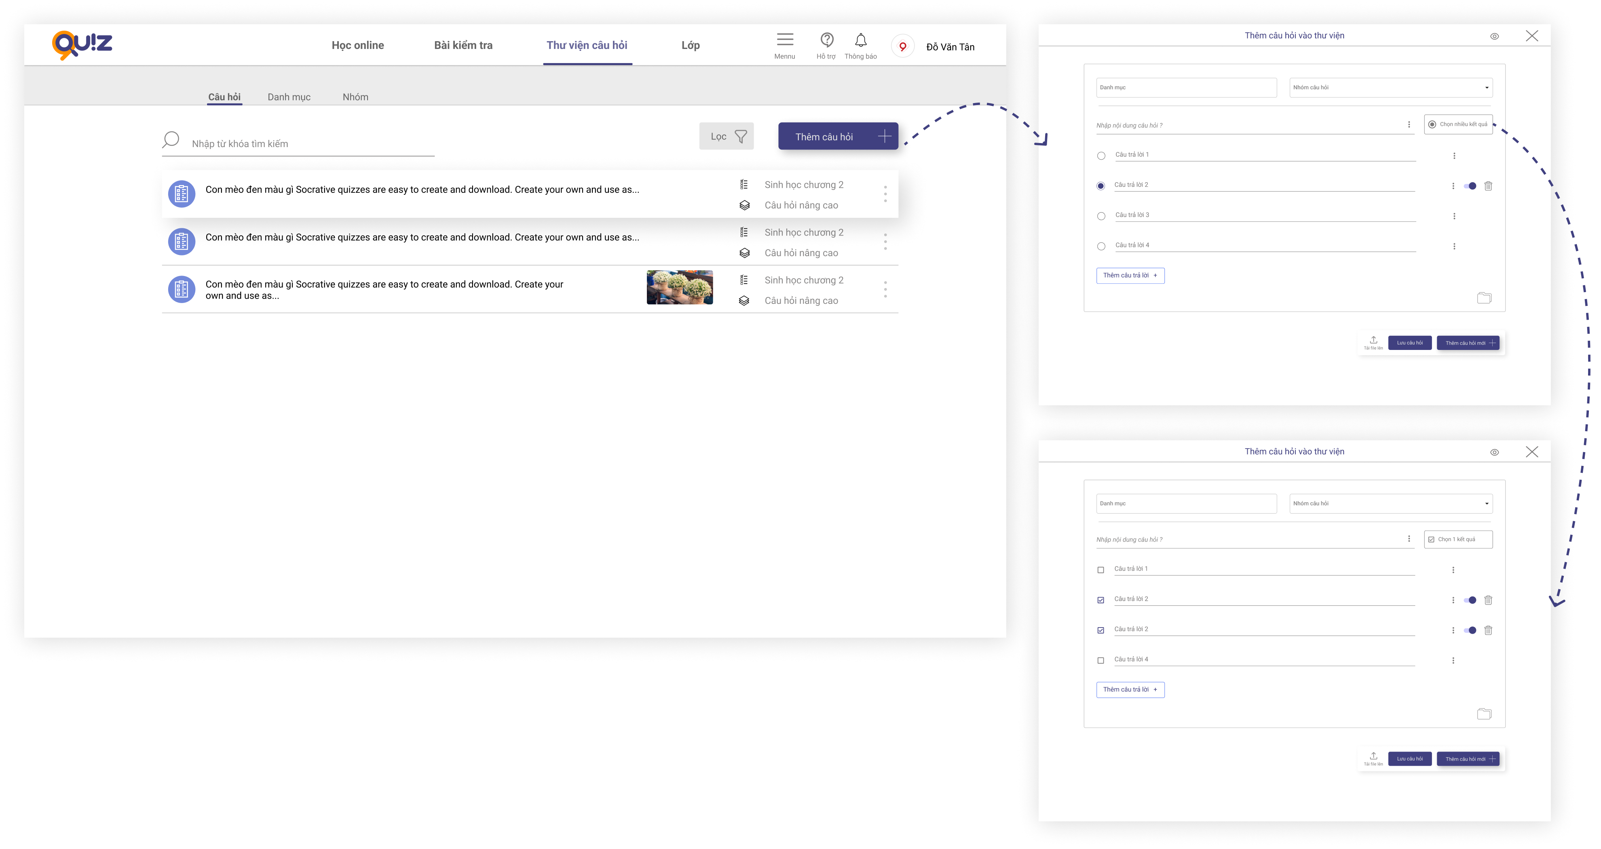The image size is (1601, 849).
Task: Click Thêm câu hỏi mới in checkbox-answer dialog
Action: [1467, 759]
